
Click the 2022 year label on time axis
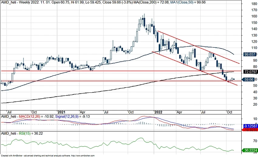click(x=158, y=112)
